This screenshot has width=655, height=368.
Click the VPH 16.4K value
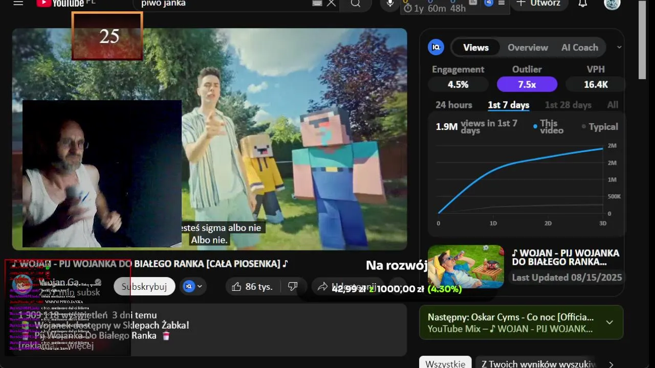[596, 84]
